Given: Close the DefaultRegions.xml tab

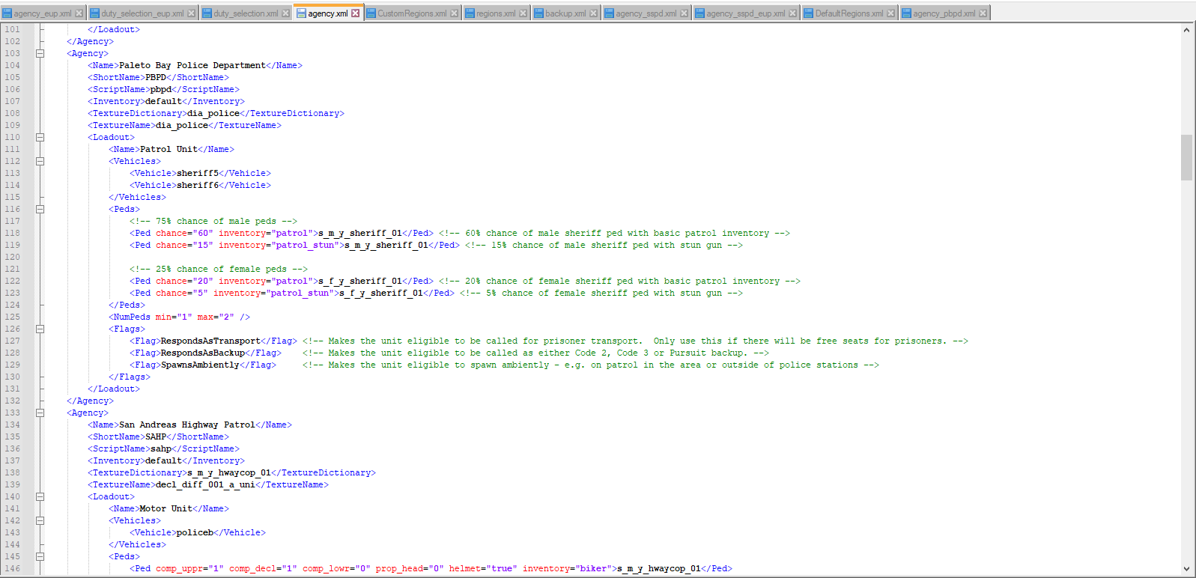Looking at the screenshot, I should (890, 13).
